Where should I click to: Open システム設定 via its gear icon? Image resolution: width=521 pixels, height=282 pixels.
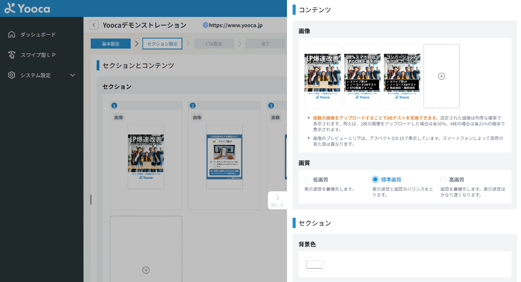12,75
